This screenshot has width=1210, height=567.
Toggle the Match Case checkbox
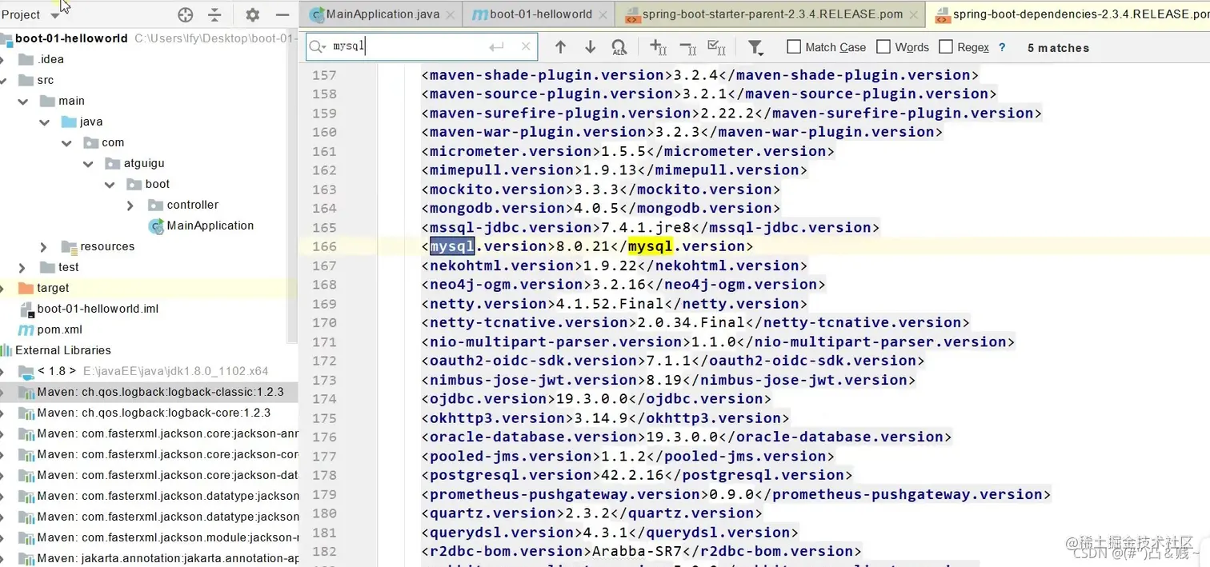pos(794,47)
